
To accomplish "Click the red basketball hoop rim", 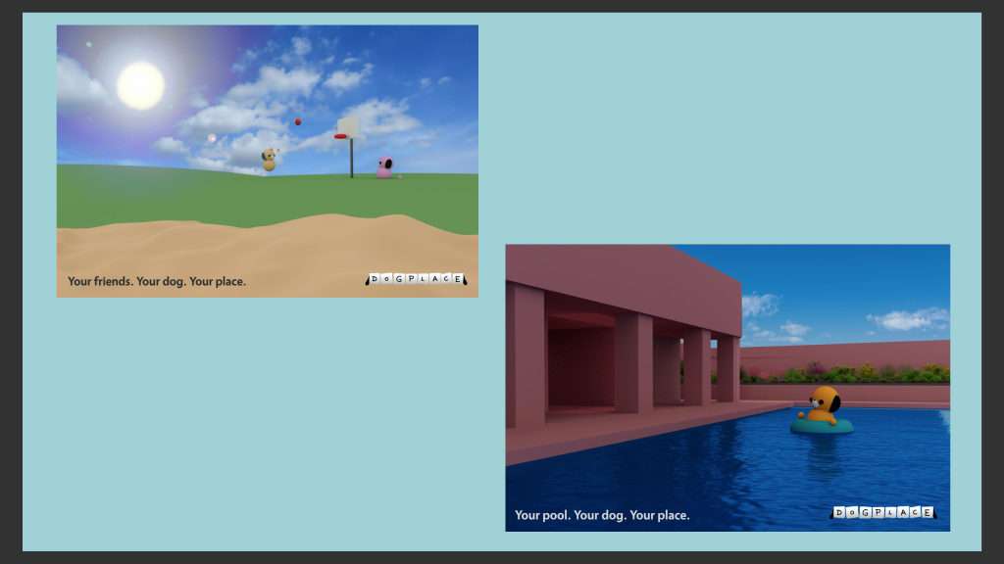I will 341,137.
